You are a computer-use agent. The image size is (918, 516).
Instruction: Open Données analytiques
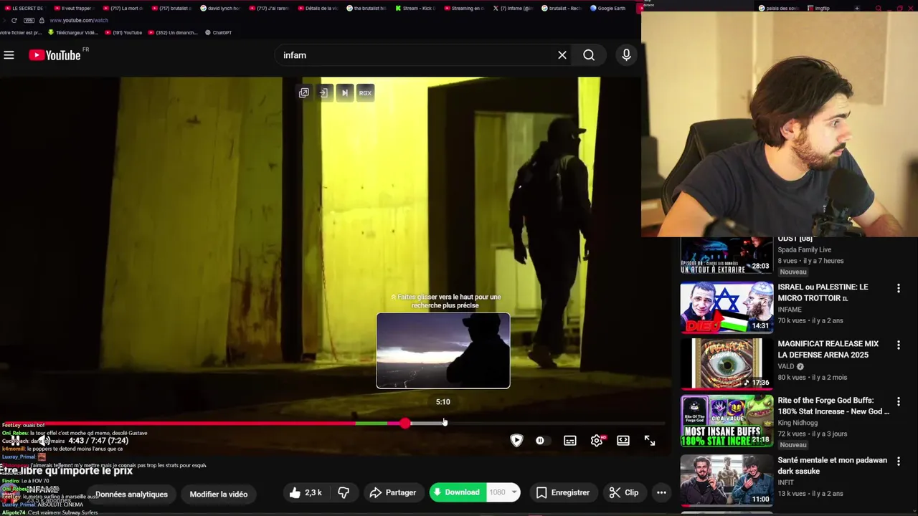131,494
